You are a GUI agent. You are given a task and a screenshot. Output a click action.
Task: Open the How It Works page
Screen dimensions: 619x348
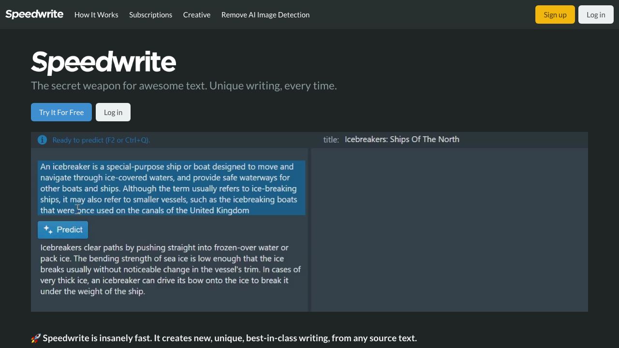click(x=96, y=14)
